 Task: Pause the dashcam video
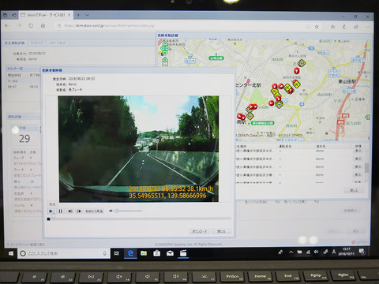[61, 211]
